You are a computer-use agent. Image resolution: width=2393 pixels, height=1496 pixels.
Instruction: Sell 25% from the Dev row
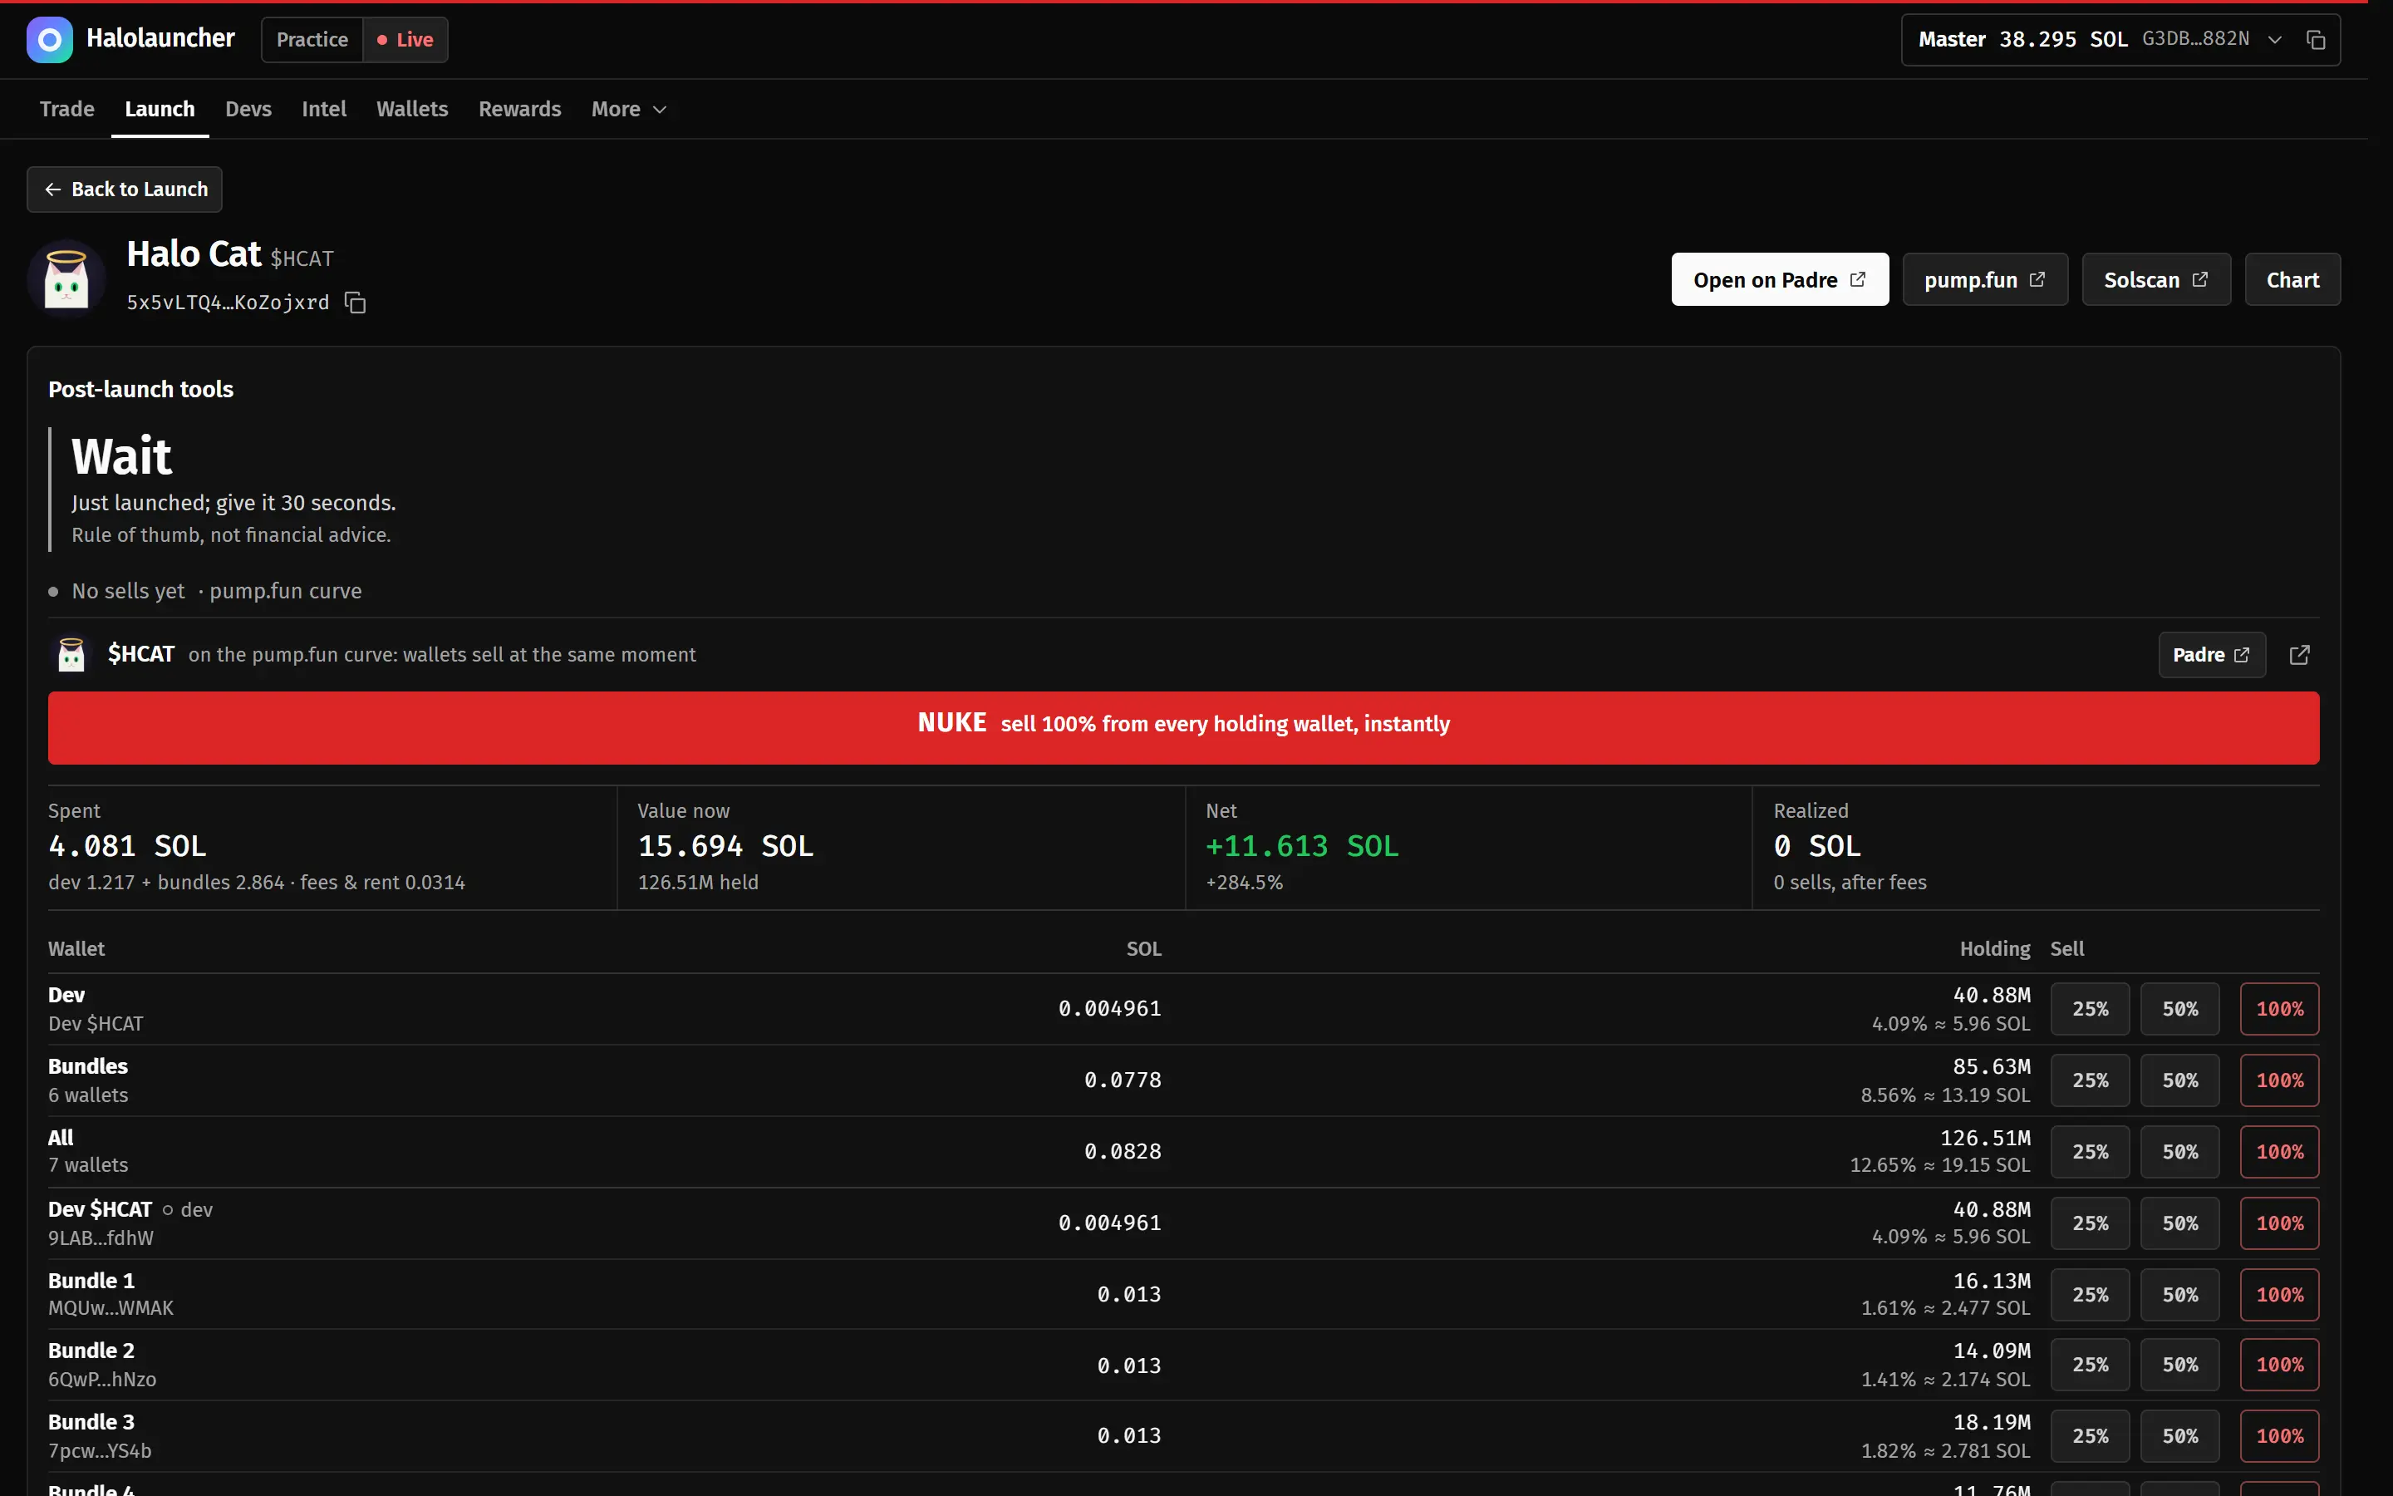pyautogui.click(x=2091, y=1009)
